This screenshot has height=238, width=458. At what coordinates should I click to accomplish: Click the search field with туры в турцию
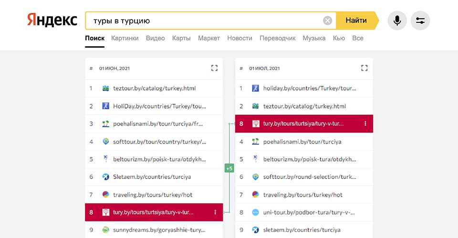[x=210, y=20]
